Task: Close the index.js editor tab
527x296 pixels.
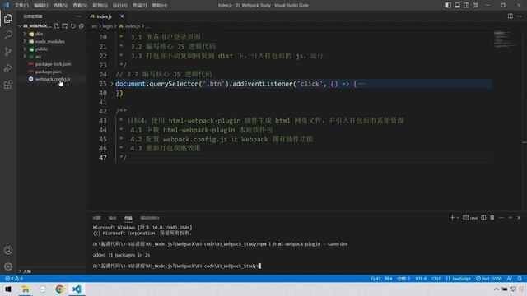Action: (122, 16)
